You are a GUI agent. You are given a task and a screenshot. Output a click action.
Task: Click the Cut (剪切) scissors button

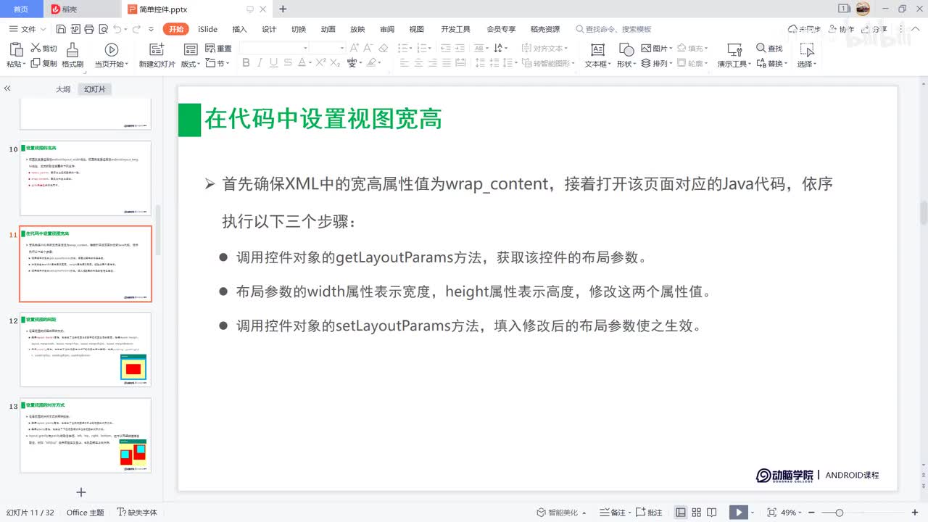click(x=43, y=48)
